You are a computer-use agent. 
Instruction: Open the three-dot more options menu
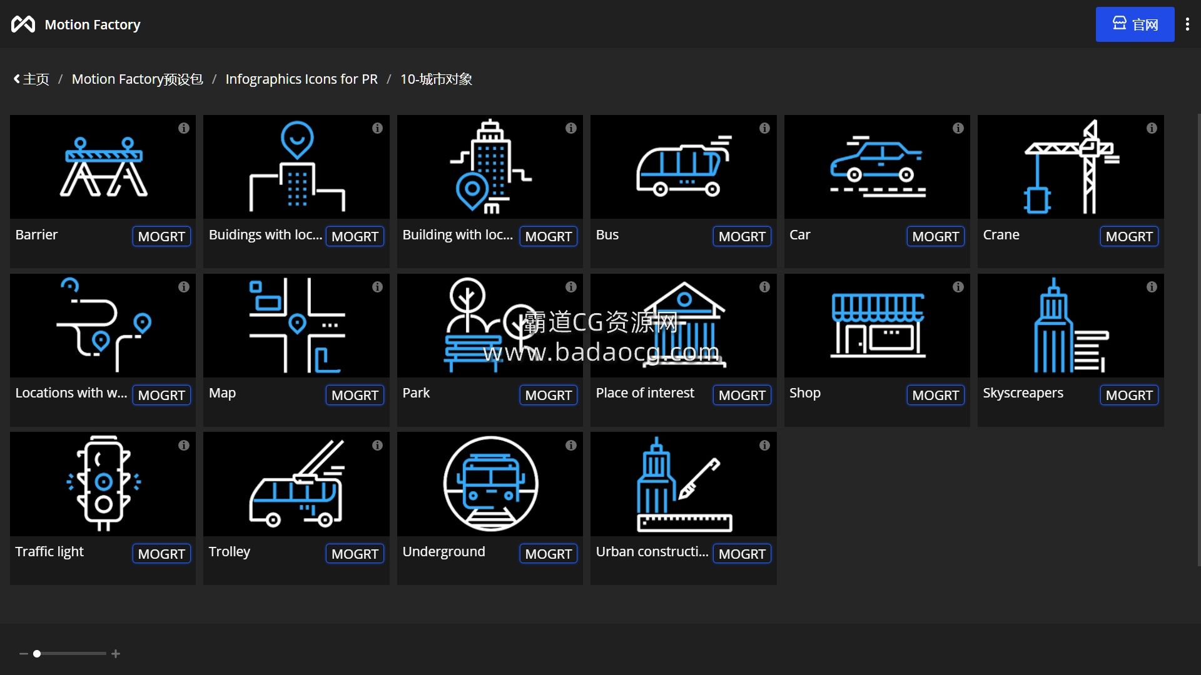[x=1187, y=24]
